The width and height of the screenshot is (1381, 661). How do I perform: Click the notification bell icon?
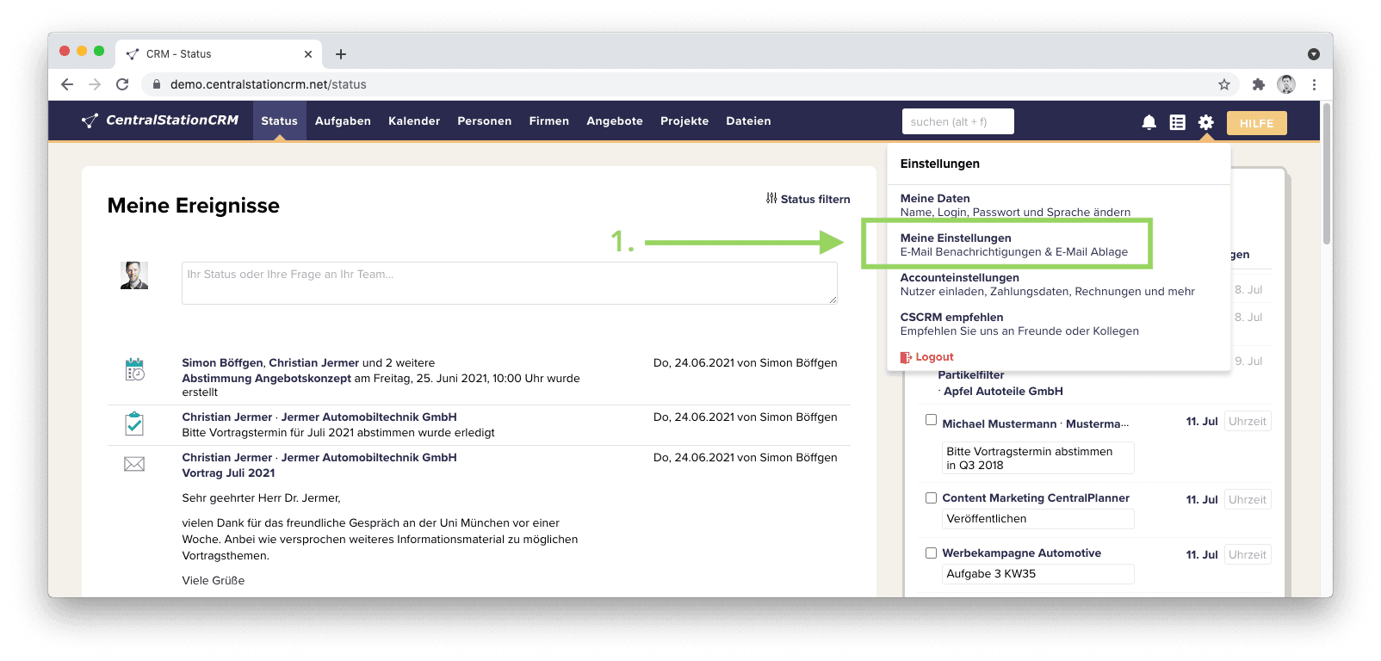[1149, 122]
